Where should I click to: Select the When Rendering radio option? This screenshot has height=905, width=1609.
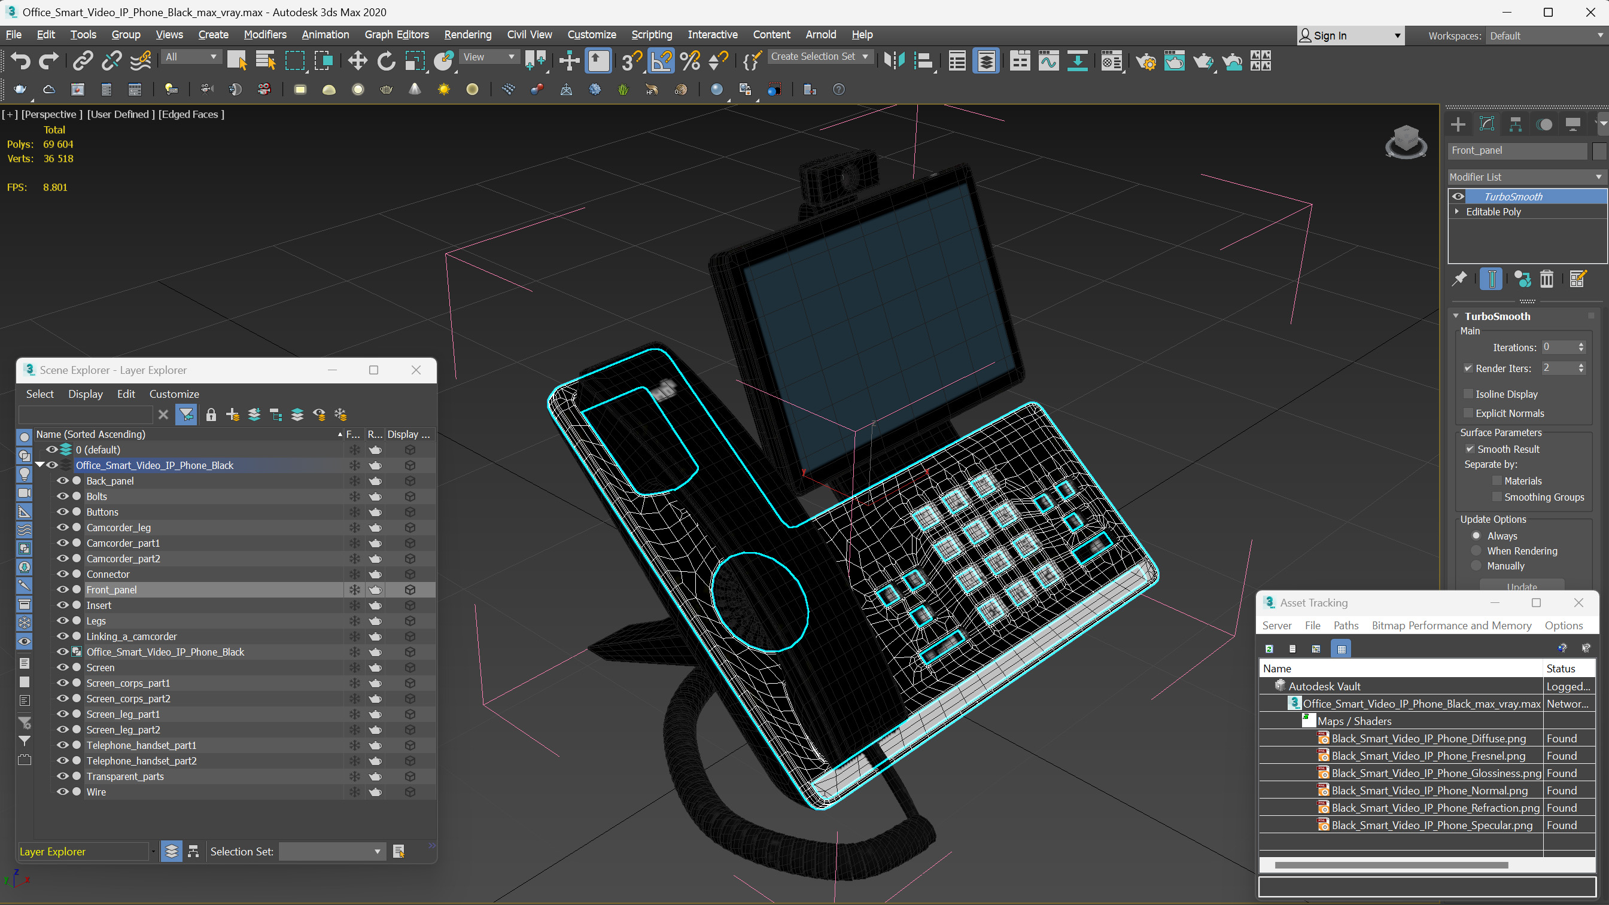(x=1477, y=551)
